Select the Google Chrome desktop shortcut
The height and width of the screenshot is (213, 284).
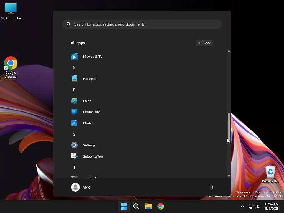coord(11,67)
